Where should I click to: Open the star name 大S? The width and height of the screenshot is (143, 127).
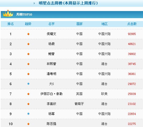(x=51, y=84)
